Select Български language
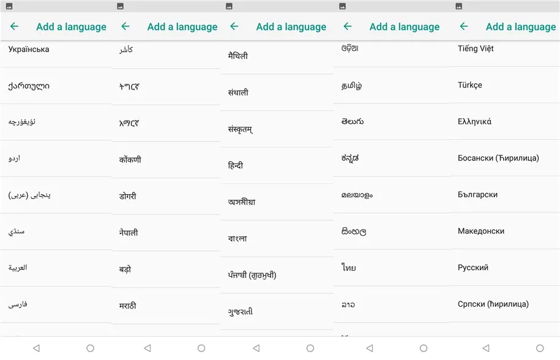Image resolution: width=560 pixels, height=360 pixels. coord(504,195)
